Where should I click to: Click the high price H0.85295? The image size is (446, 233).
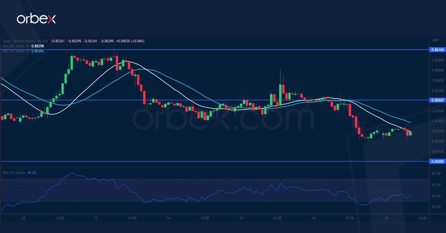pos(75,41)
